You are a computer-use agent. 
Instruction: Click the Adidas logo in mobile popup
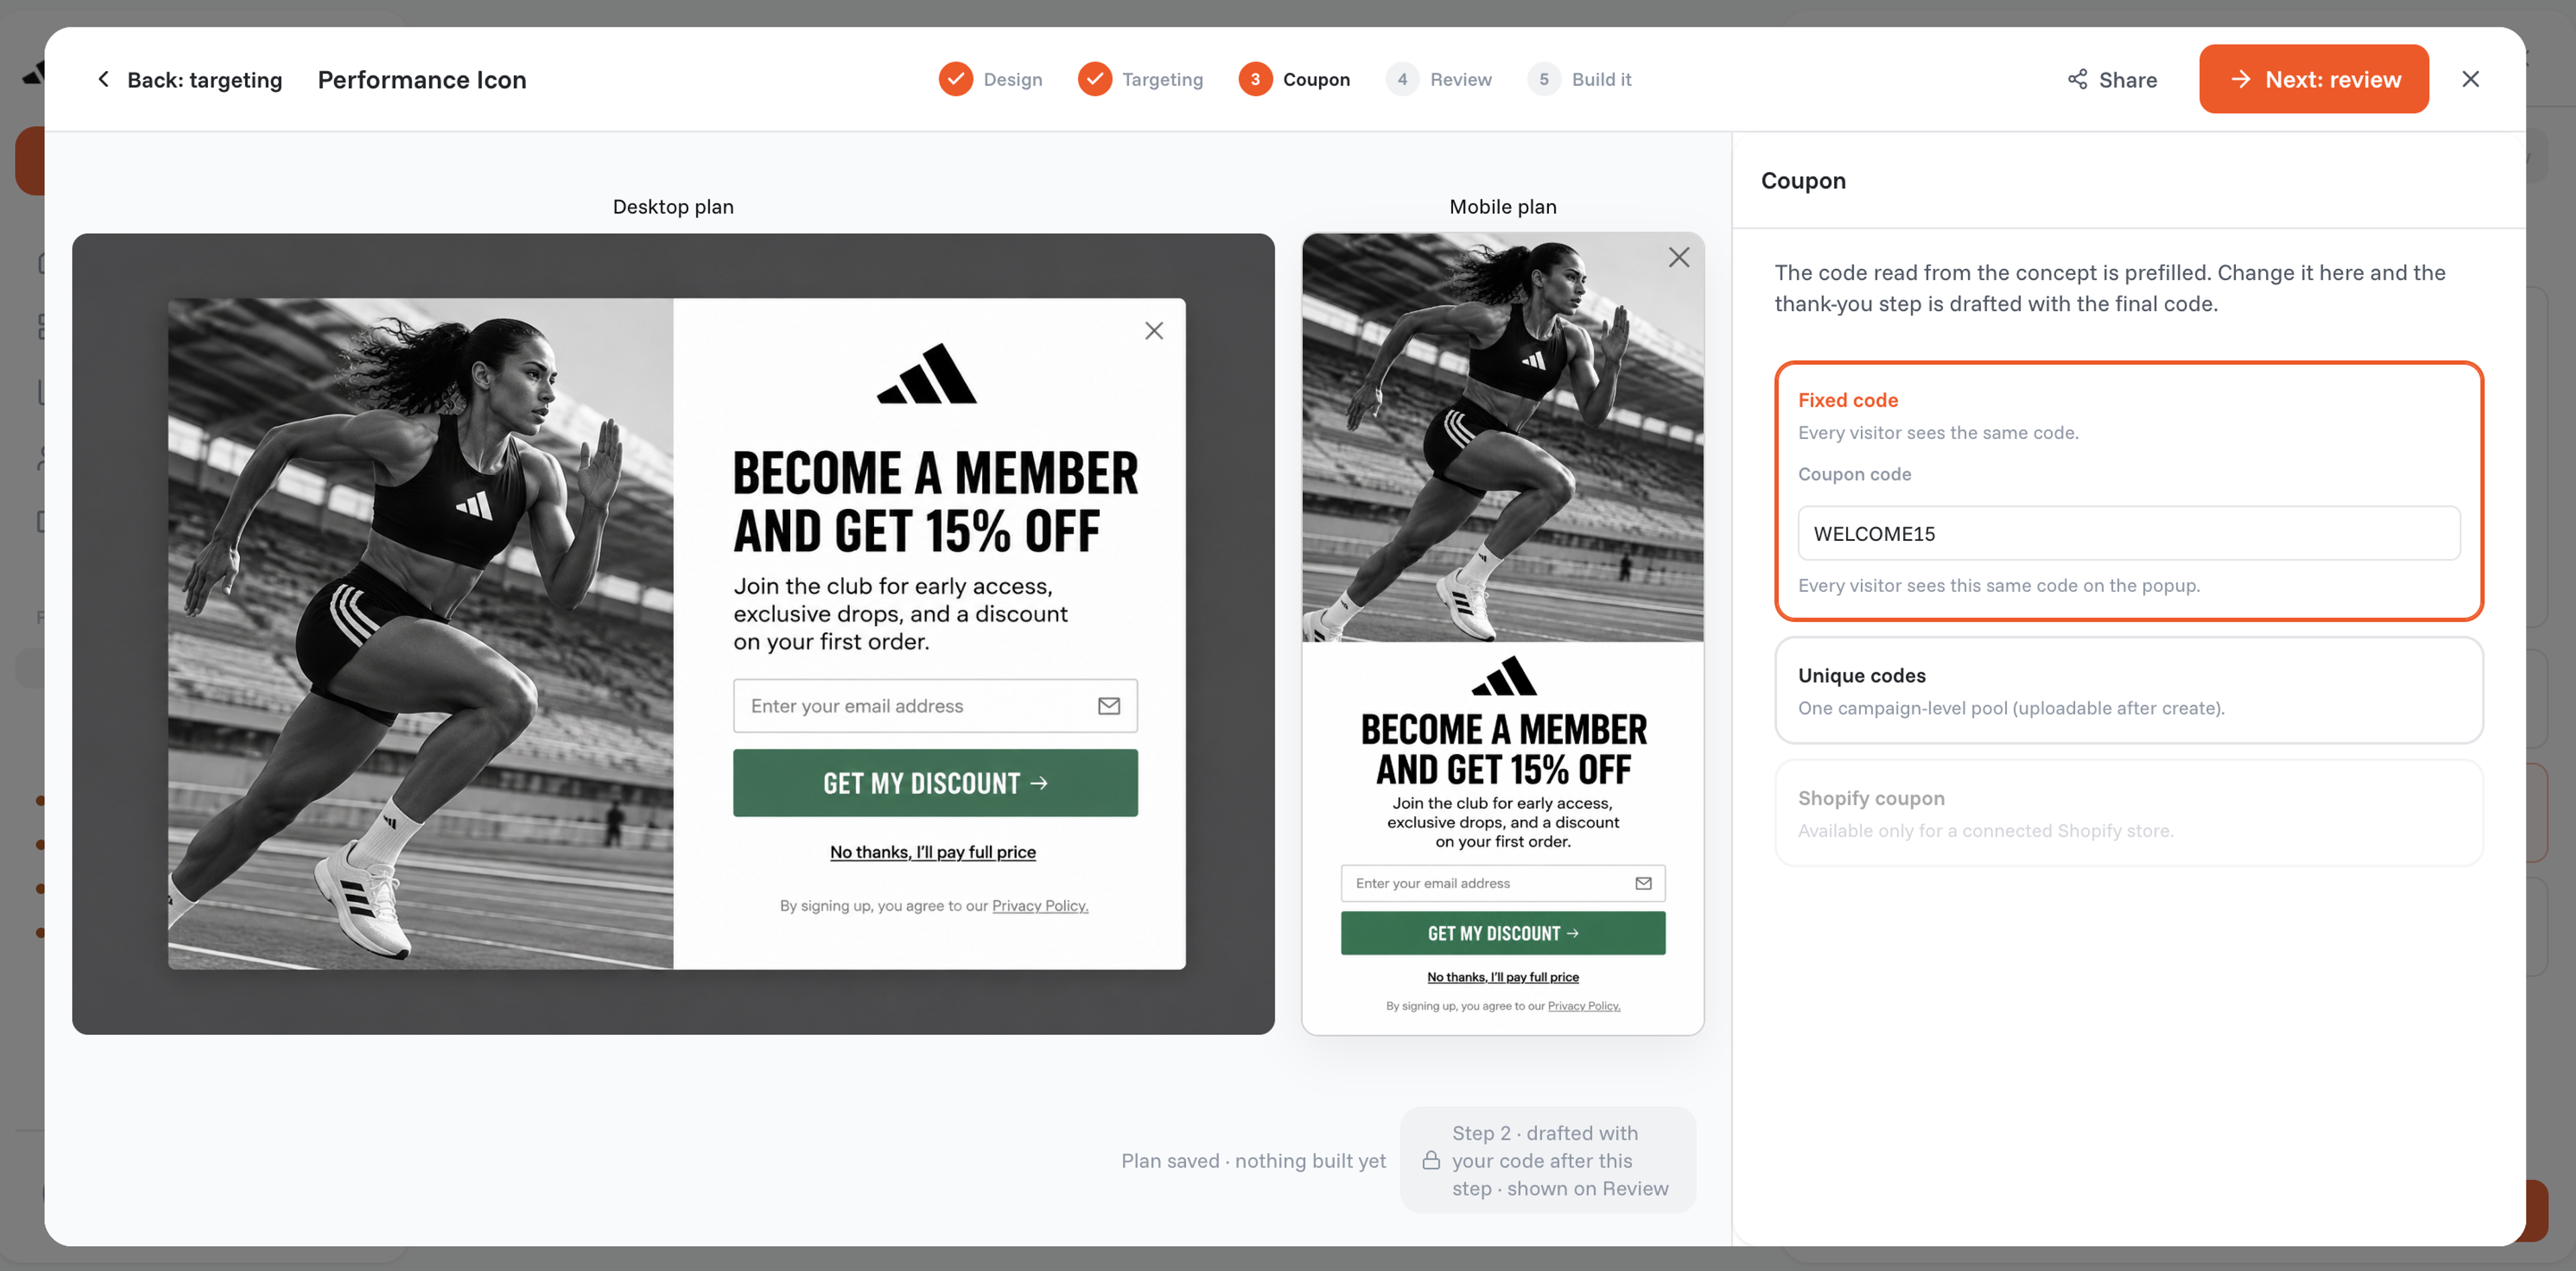coord(1504,676)
